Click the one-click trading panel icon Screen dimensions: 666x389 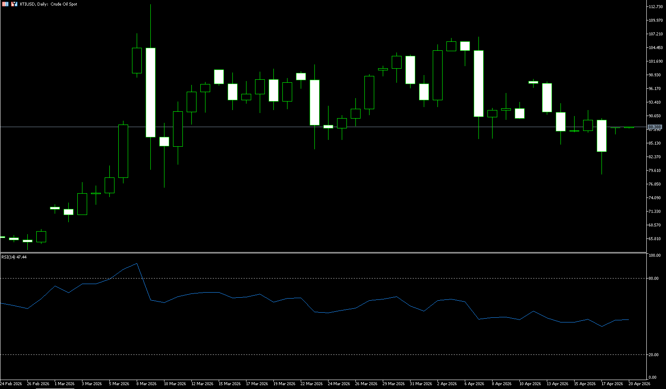(5, 4)
